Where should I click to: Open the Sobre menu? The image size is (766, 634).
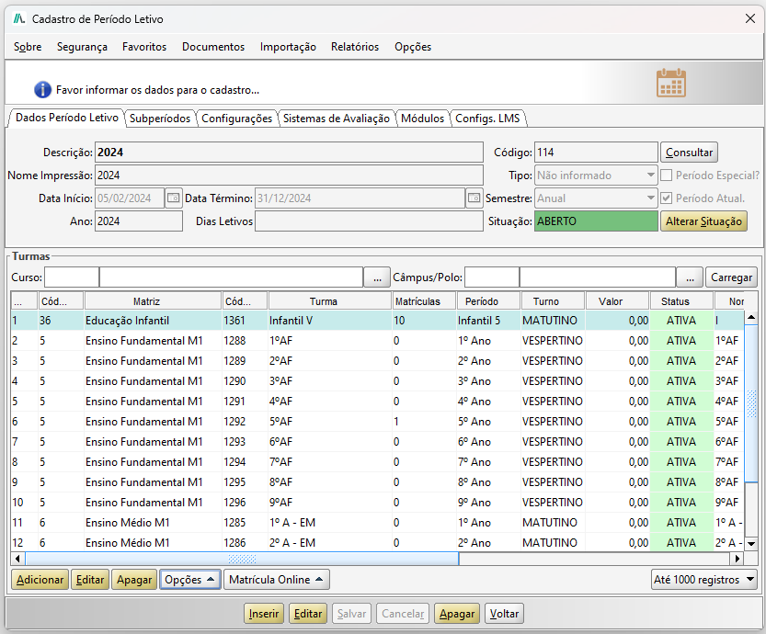28,47
